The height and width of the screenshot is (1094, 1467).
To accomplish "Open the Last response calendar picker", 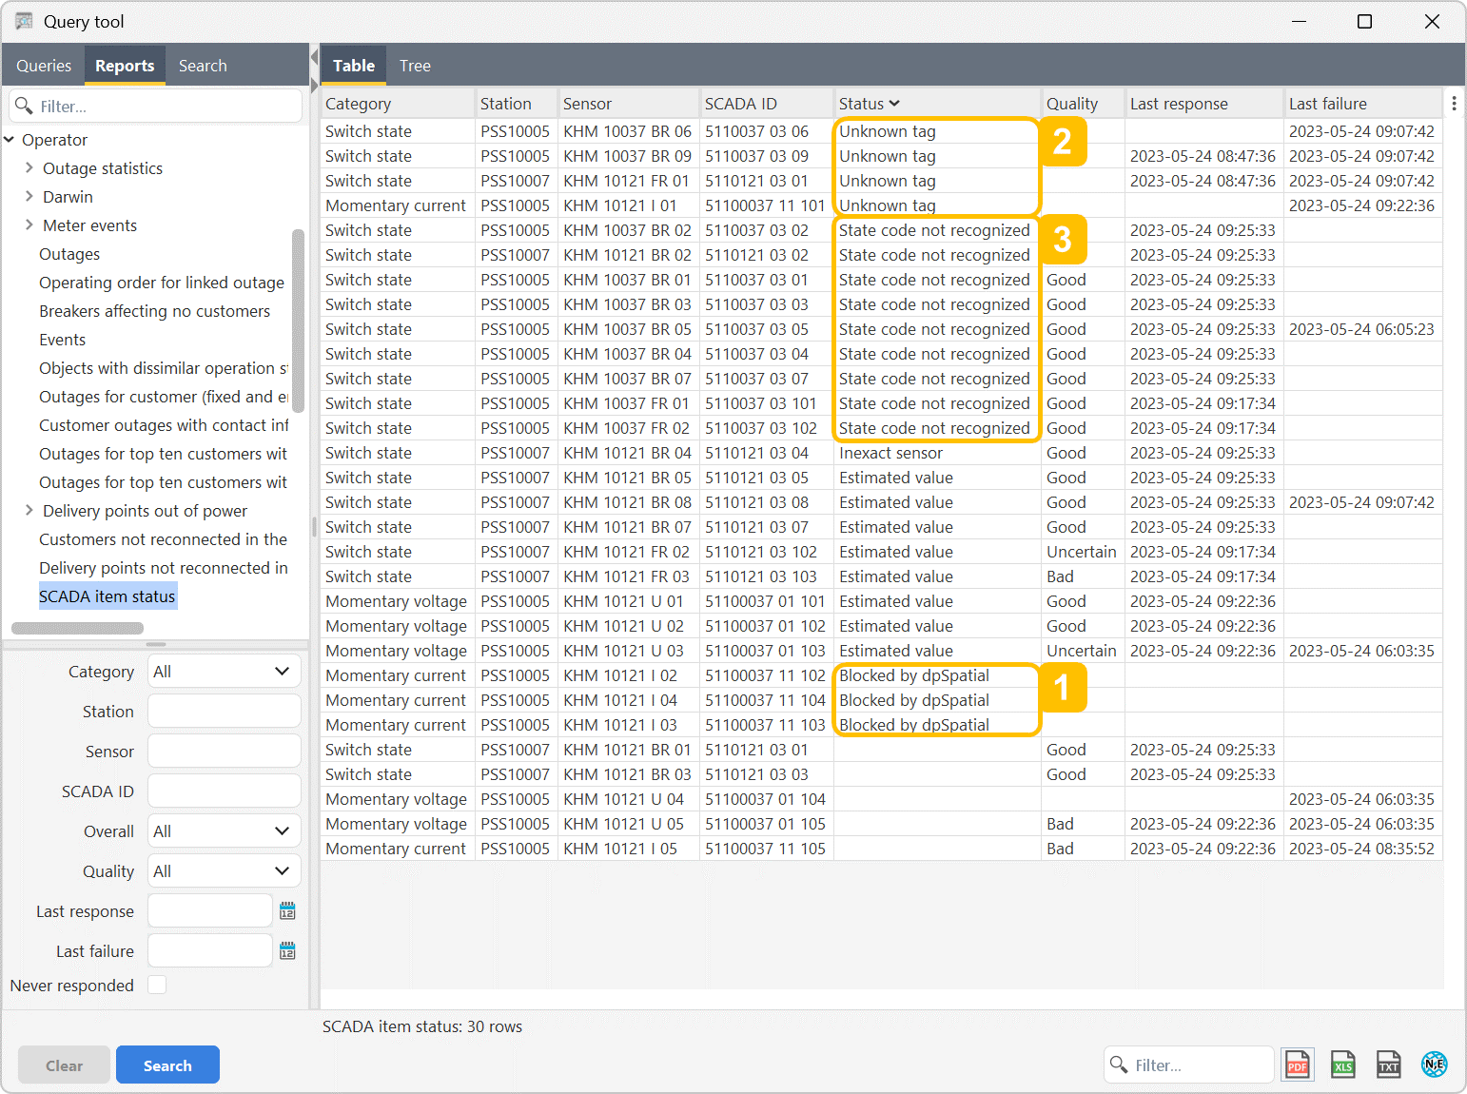I will (287, 911).
